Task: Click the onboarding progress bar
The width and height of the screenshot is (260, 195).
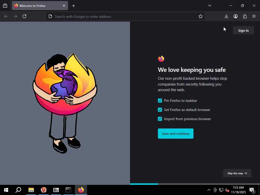Action: click(195, 184)
